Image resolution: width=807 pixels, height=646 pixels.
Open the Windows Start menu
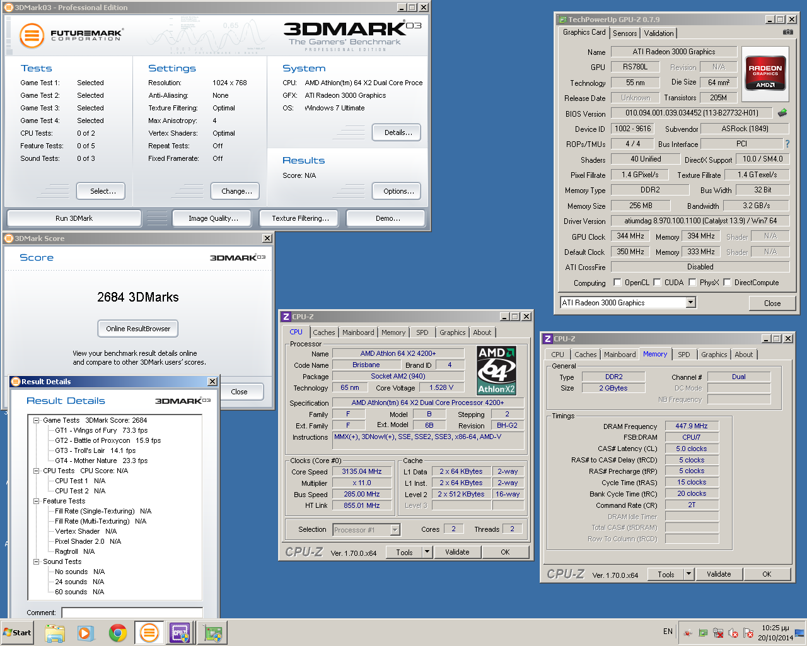pos(18,633)
